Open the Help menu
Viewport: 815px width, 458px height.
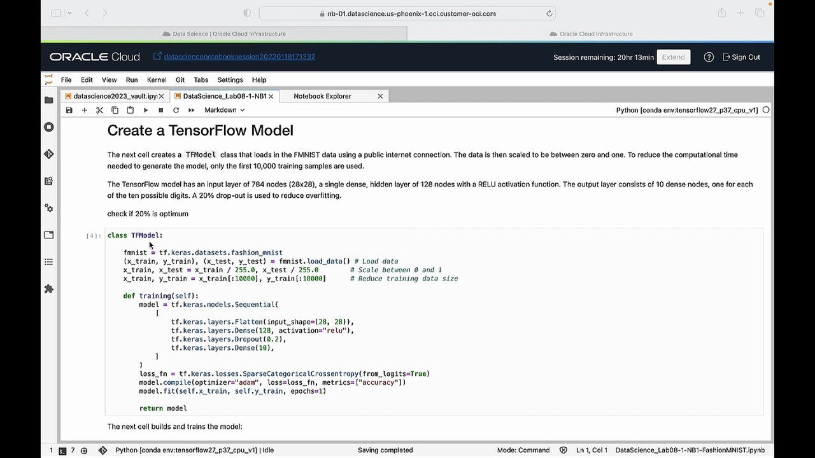259,80
